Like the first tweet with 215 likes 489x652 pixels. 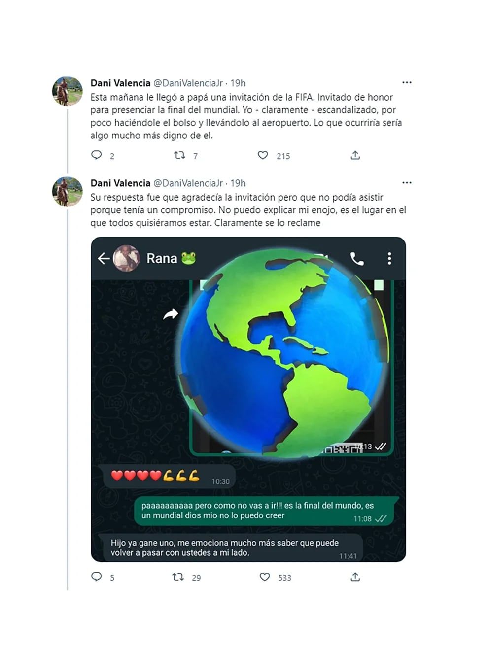(263, 155)
